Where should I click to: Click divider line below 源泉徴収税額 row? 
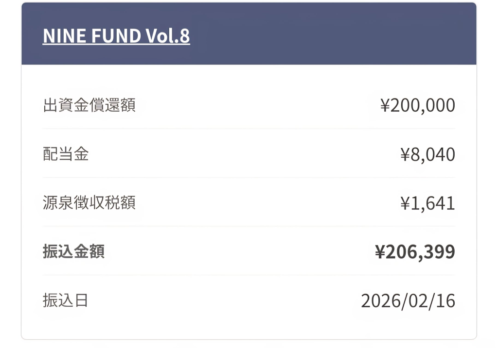(x=249, y=226)
